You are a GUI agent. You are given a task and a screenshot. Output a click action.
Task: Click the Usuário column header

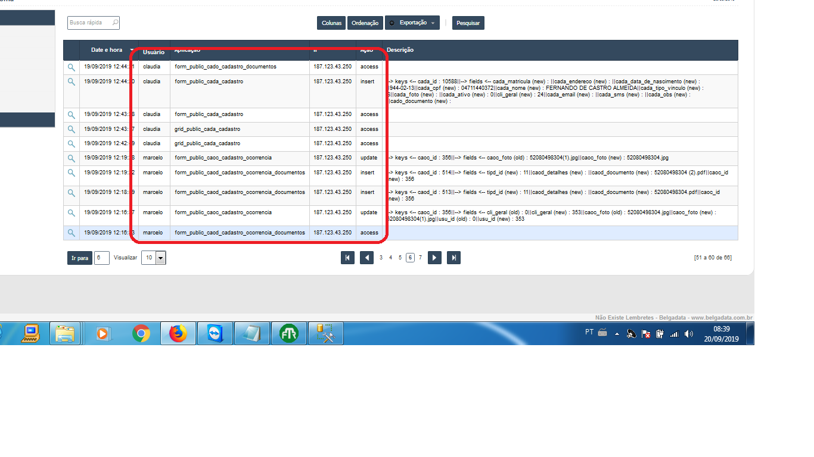154,52
